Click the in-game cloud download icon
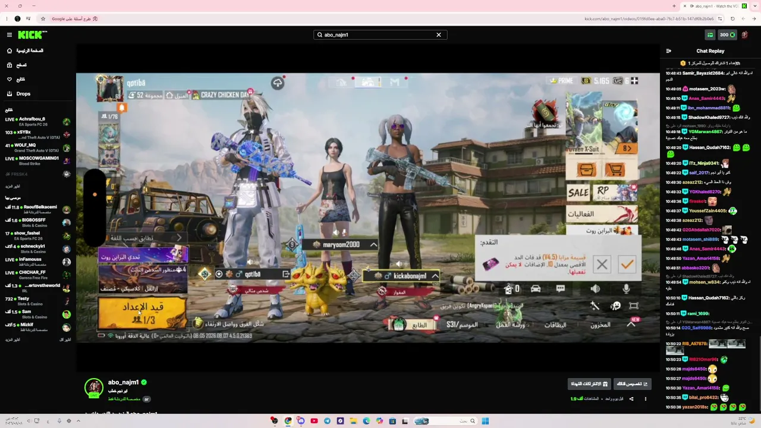The width and height of the screenshot is (761, 428). coord(278,83)
